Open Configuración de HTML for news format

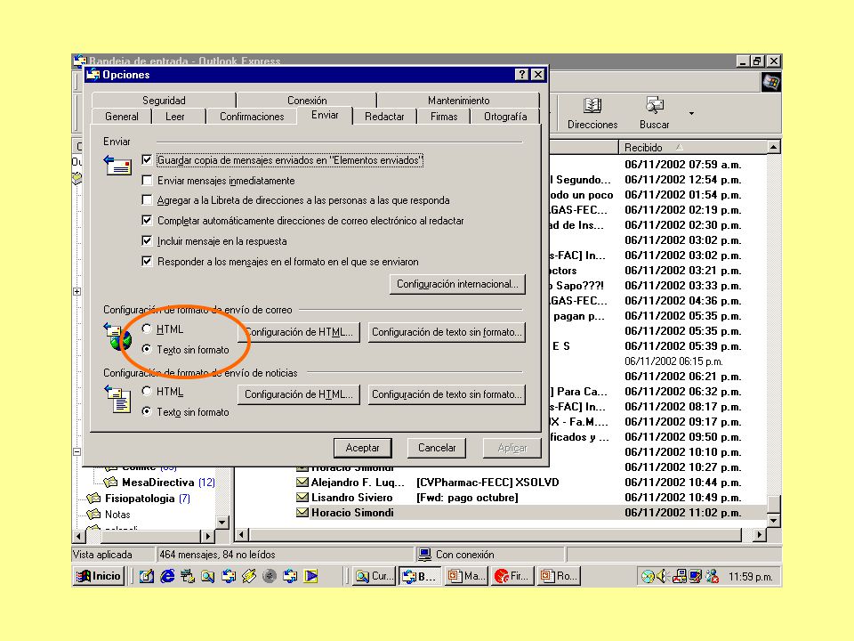click(x=299, y=394)
